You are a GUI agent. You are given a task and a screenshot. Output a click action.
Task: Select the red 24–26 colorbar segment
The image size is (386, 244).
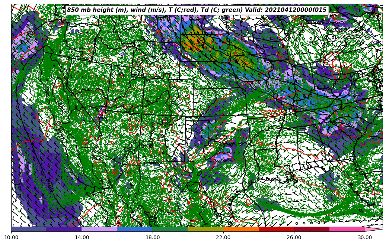(277, 229)
